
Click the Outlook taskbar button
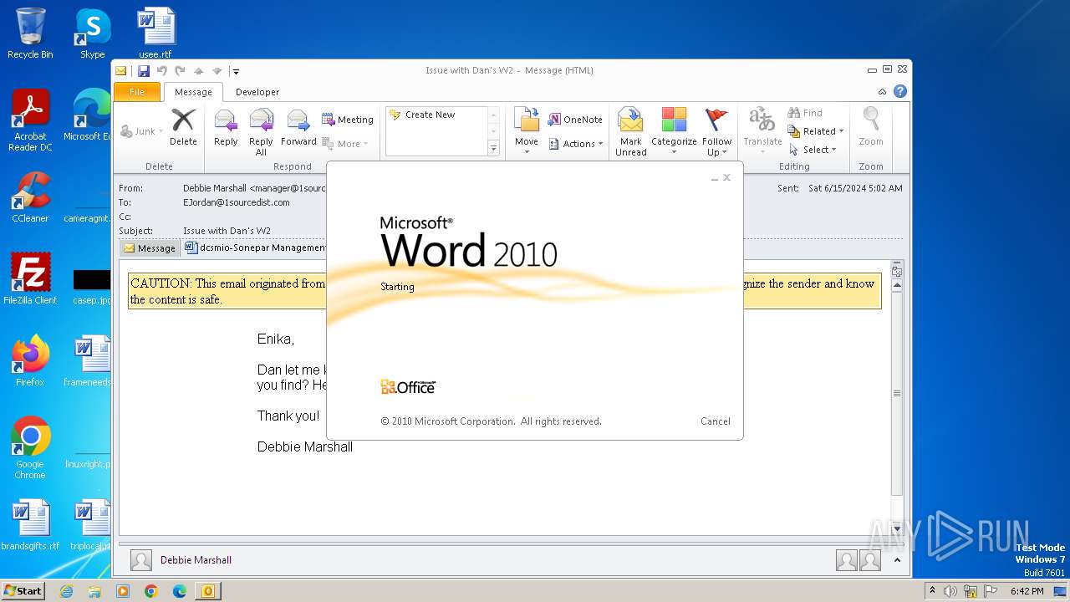pyautogui.click(x=207, y=591)
